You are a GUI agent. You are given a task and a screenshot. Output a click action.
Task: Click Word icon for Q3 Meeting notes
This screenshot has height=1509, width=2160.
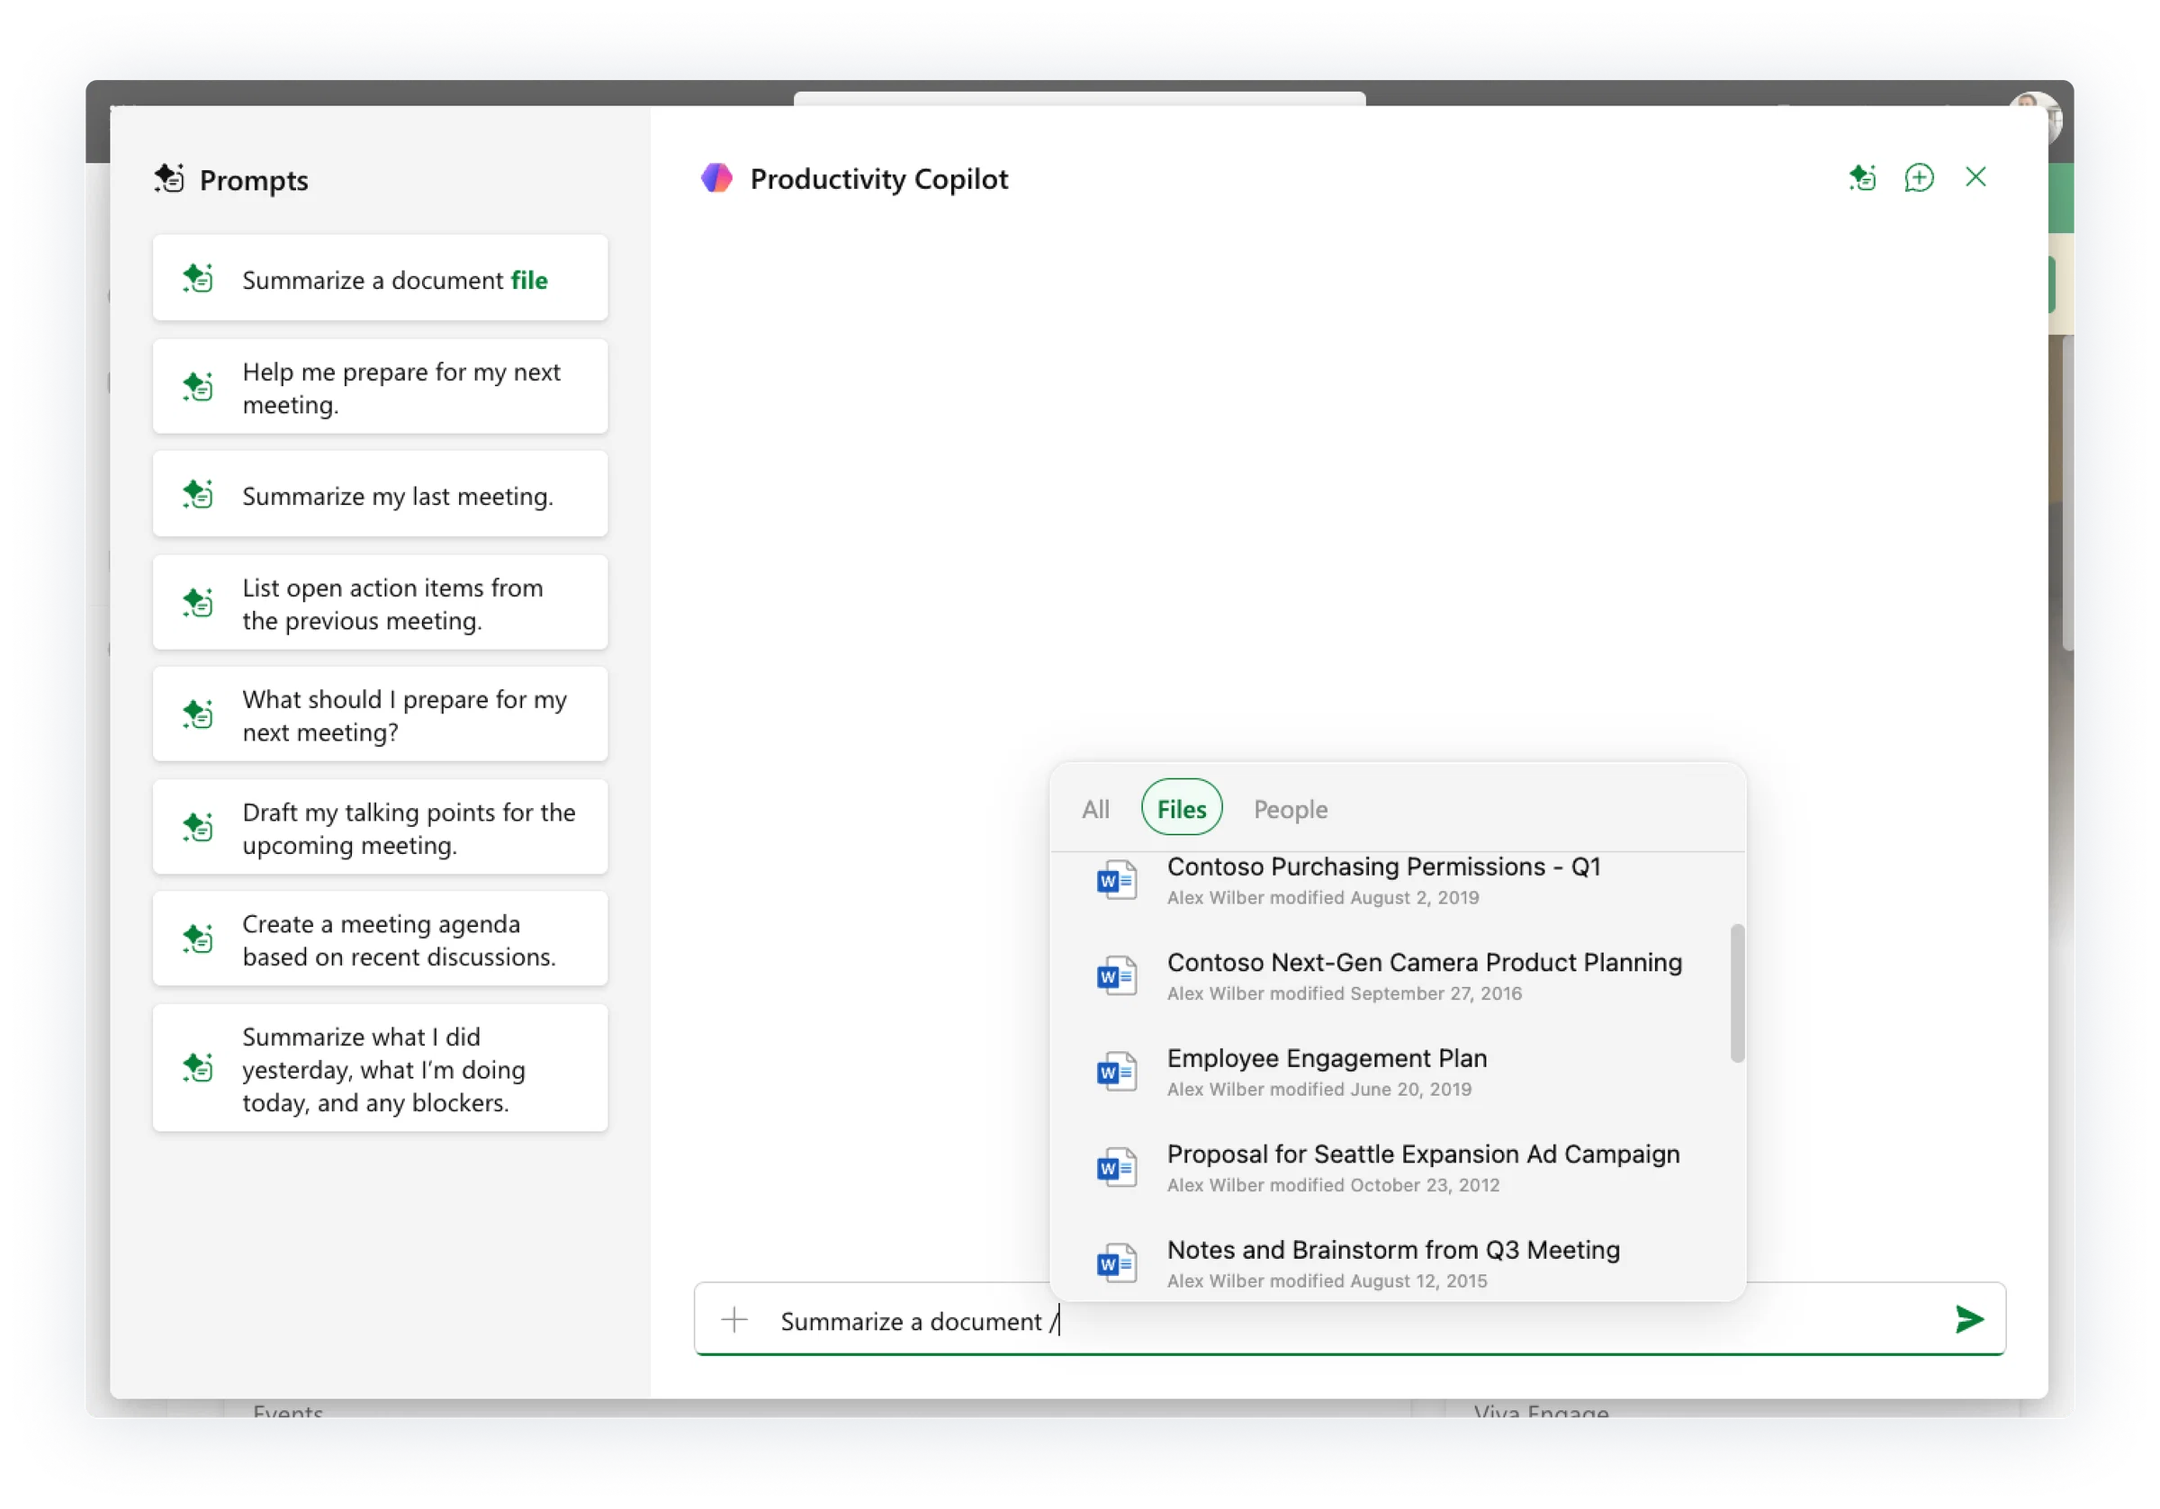click(1117, 1263)
